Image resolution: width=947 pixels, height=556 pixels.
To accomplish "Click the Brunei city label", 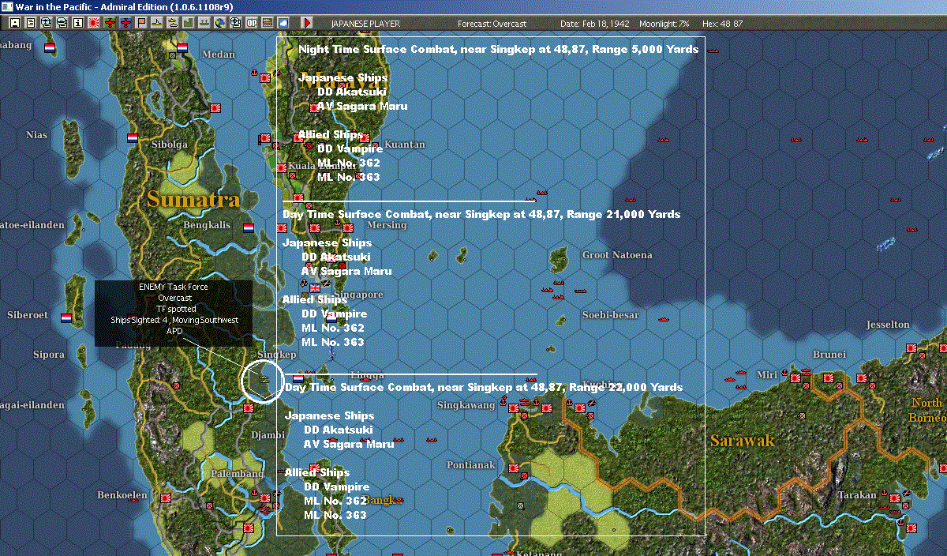I will [829, 355].
